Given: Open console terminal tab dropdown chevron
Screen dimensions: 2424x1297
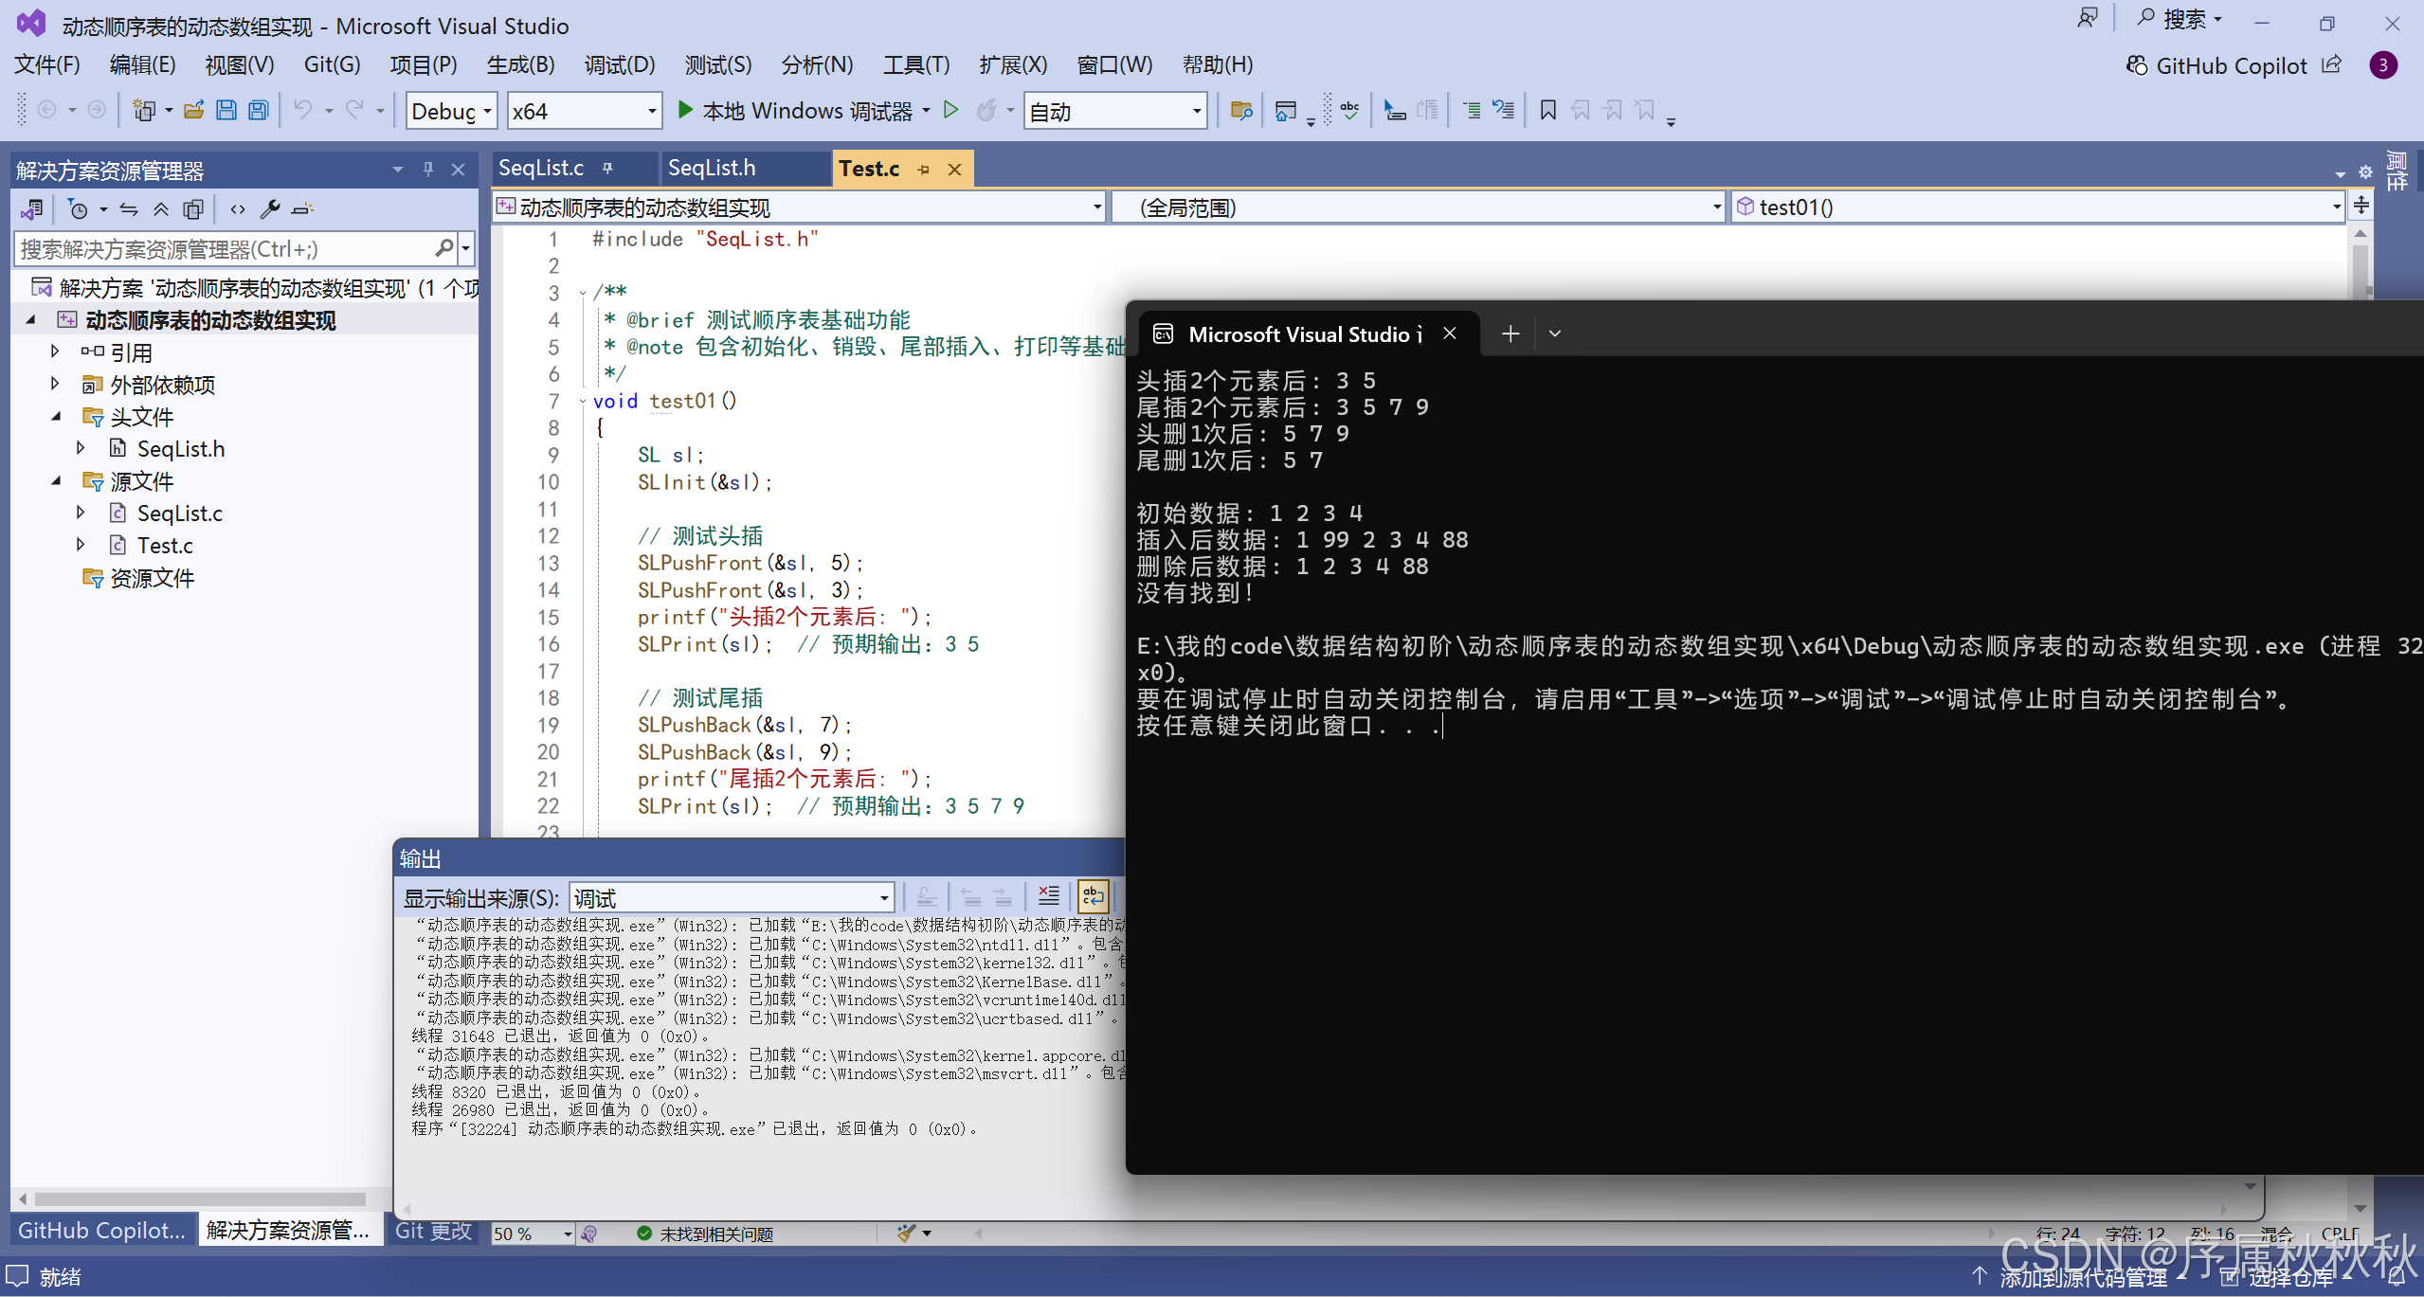Looking at the screenshot, I should tap(1554, 333).
